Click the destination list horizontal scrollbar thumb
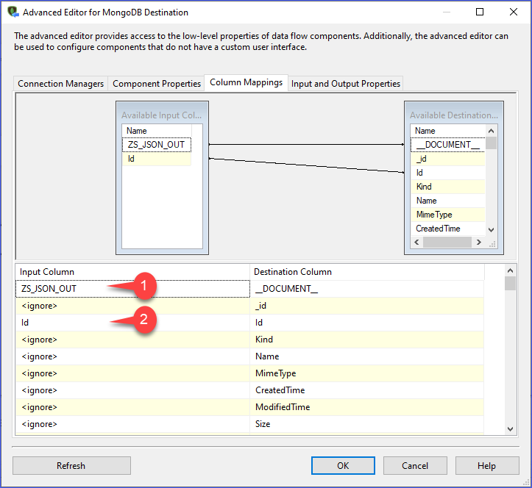532x488 pixels. coord(447,242)
